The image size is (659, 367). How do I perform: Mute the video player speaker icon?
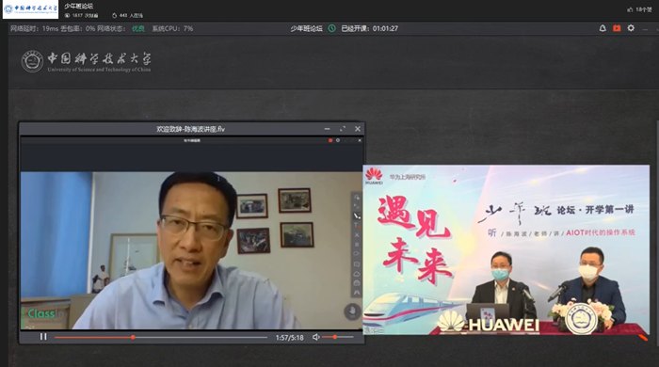tap(316, 337)
